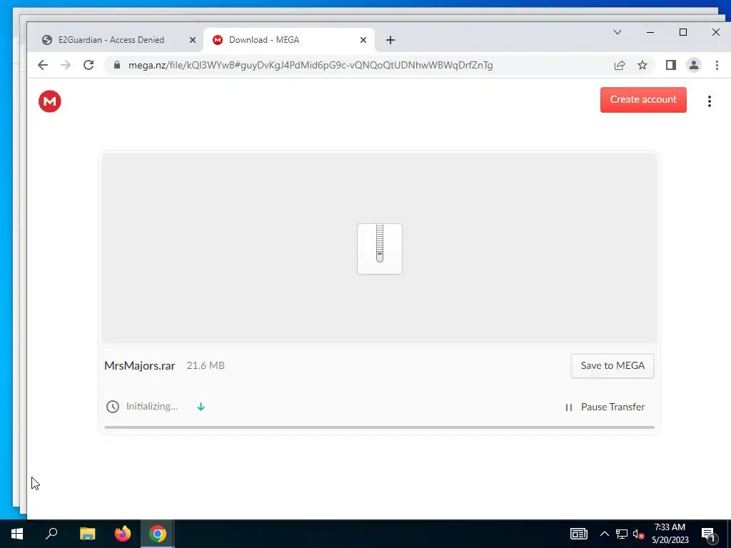View site information via lock icon
This screenshot has height=548, width=731.
[117, 65]
